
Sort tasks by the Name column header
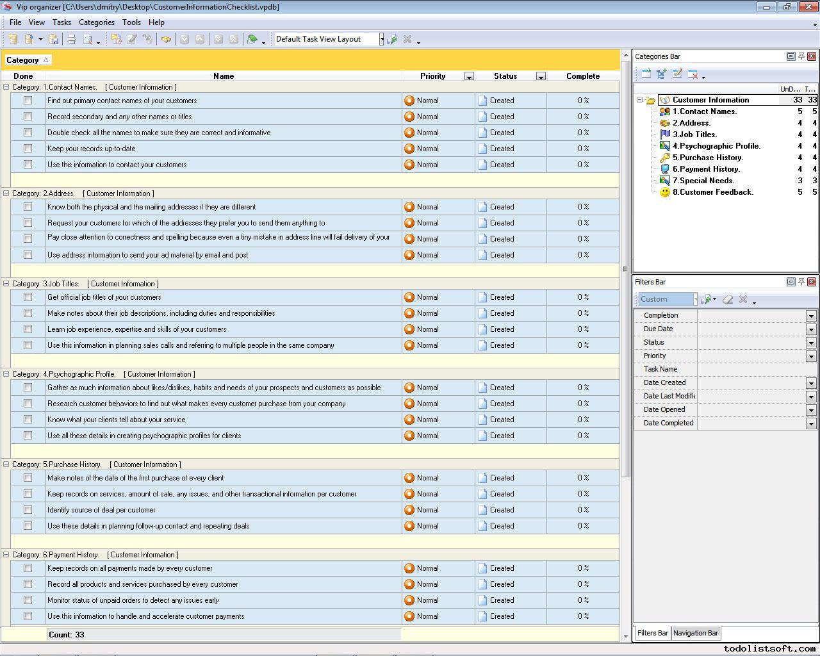click(223, 76)
